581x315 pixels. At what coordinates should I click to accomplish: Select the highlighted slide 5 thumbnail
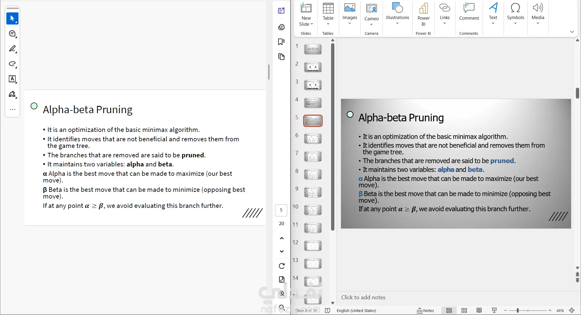click(313, 120)
